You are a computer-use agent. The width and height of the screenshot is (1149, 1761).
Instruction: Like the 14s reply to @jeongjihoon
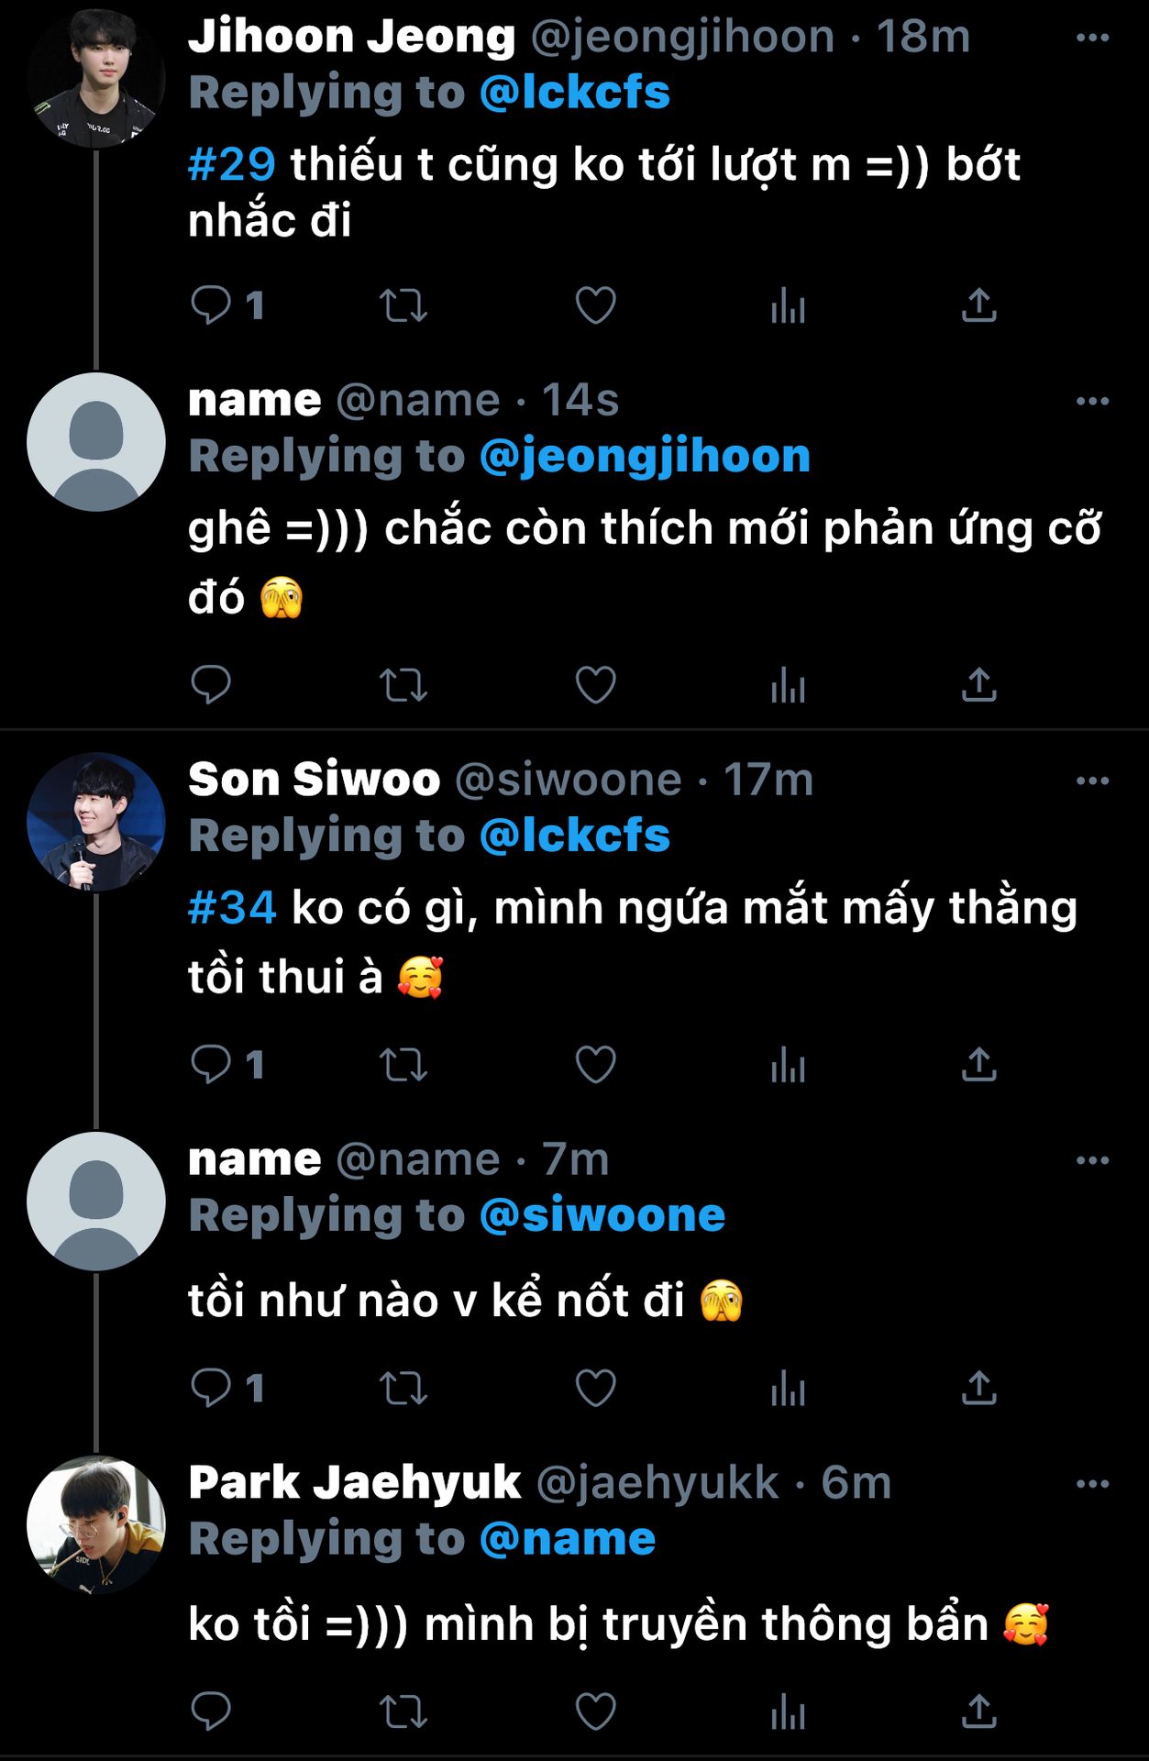[595, 685]
